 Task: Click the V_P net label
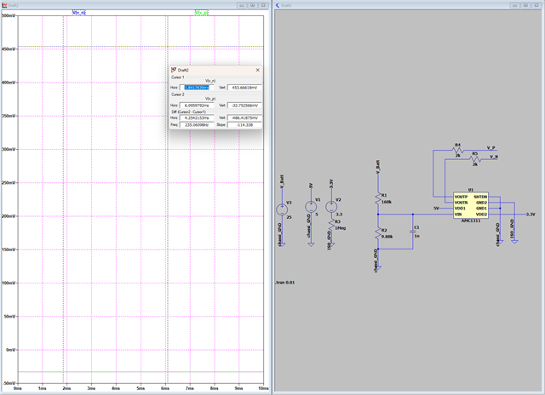(x=490, y=147)
